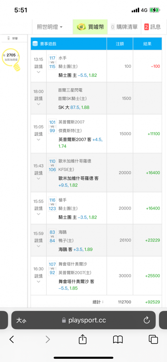The image size is (167, 362).
Task: Tap the Safari forward arrow
Action: (47, 339)
